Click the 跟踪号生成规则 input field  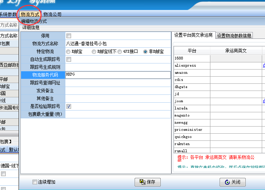click(118, 67)
